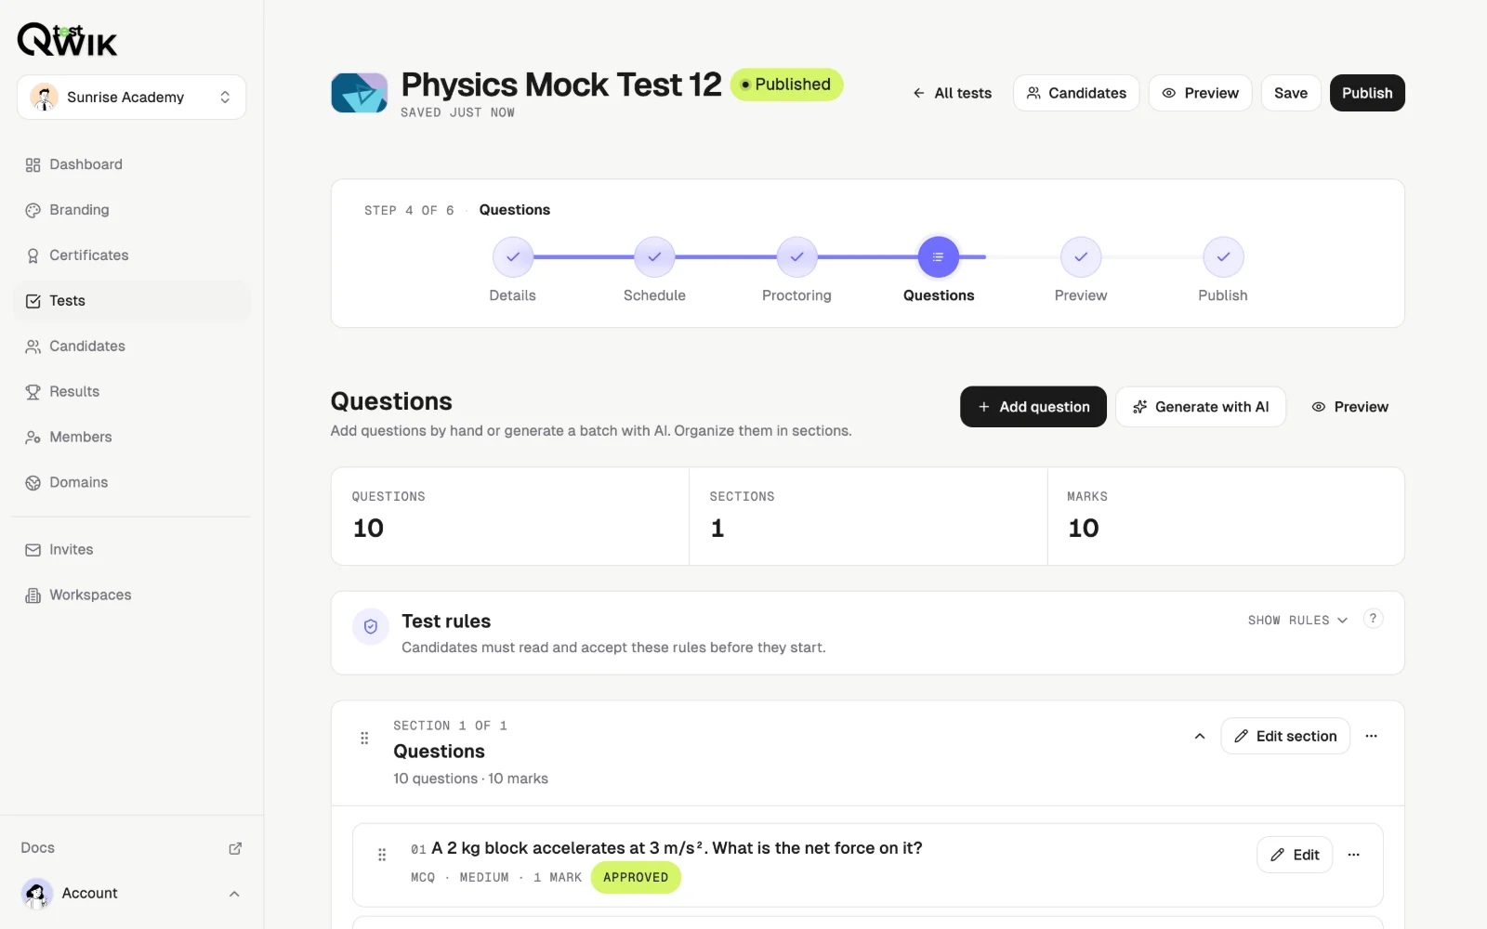This screenshot has height=929, width=1487.
Task: Jump to Preview step circle
Action: (x=1081, y=257)
